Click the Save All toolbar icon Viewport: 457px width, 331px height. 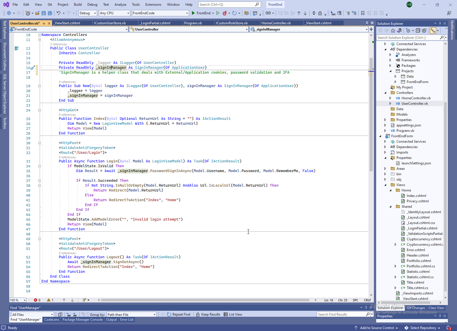(x=50, y=13)
